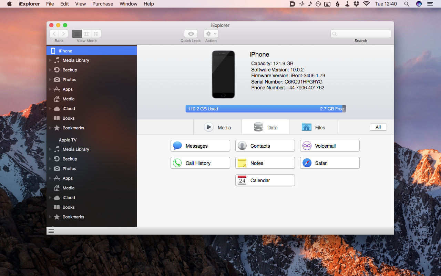Open the iExplorer application menu
The height and width of the screenshot is (276, 441).
click(x=29, y=4)
